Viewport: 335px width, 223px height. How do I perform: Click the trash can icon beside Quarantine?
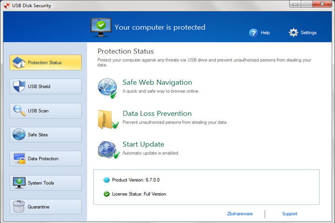point(19,207)
